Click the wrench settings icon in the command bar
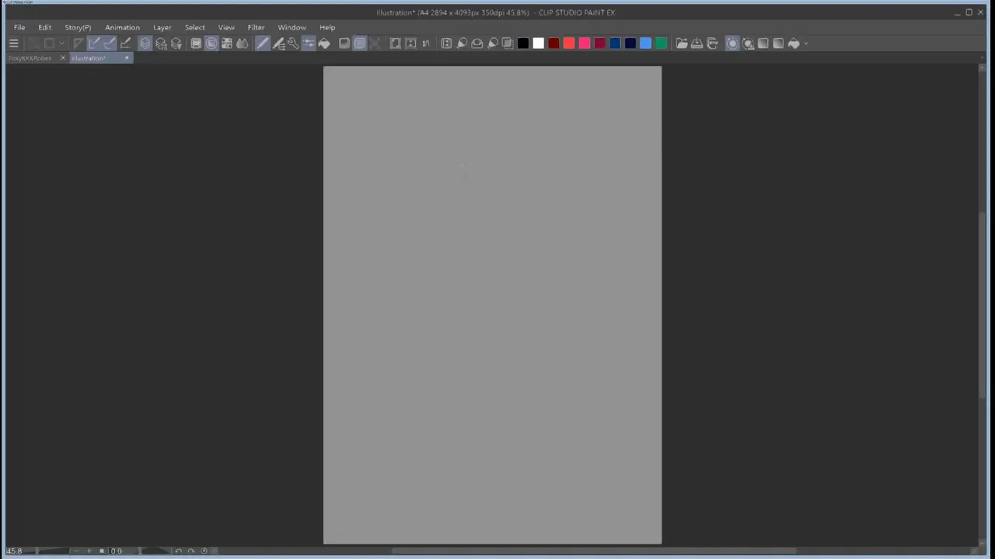 click(293, 43)
